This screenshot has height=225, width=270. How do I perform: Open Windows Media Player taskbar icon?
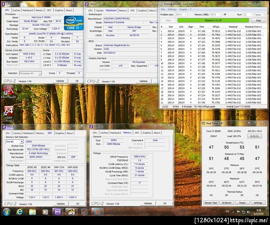45,212
